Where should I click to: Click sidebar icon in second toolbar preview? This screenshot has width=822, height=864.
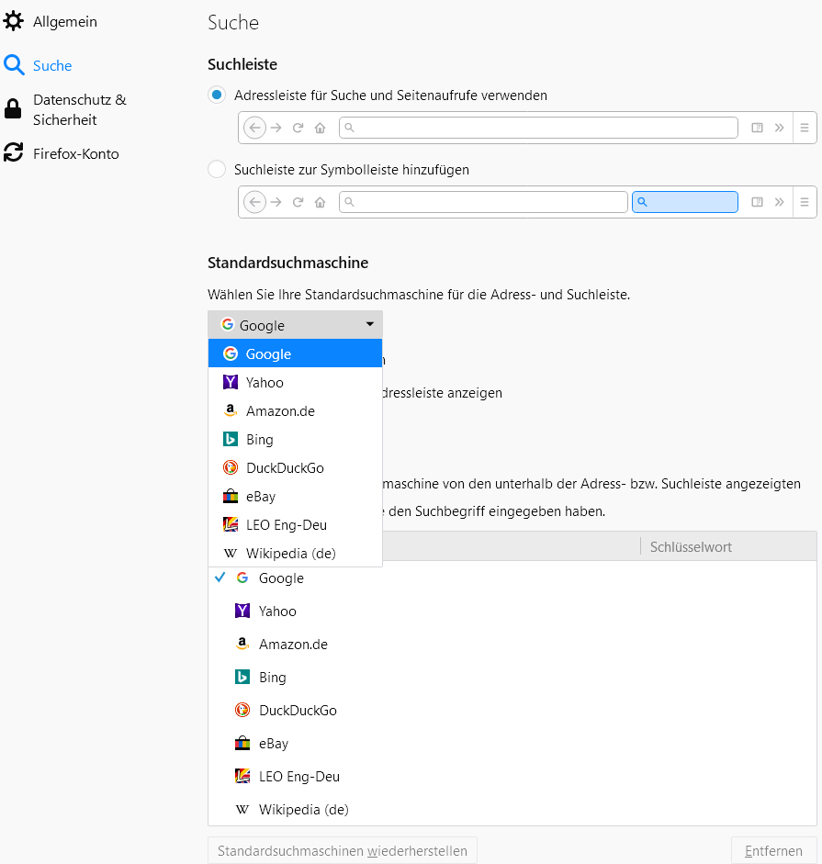coord(758,202)
